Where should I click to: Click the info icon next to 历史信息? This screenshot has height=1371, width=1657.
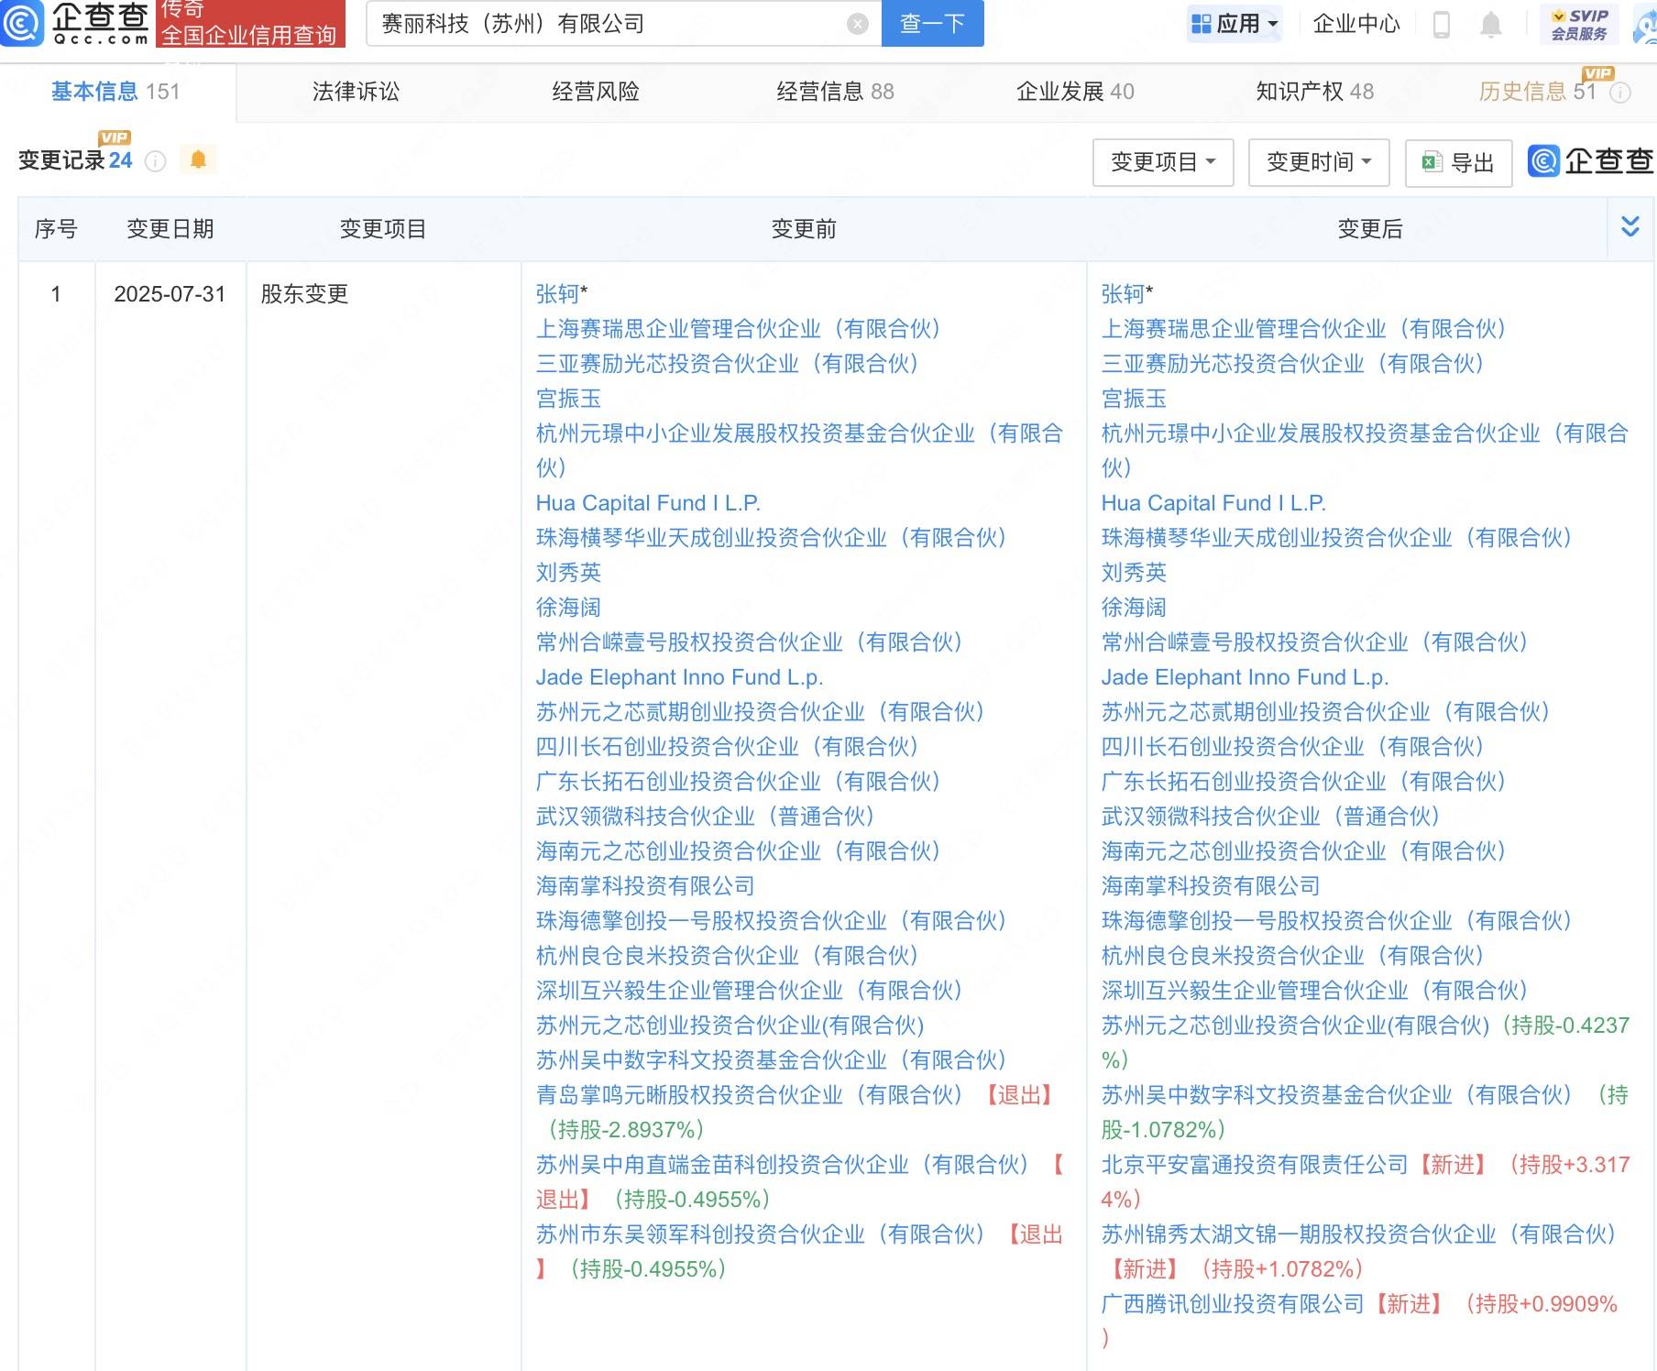[x=1620, y=92]
